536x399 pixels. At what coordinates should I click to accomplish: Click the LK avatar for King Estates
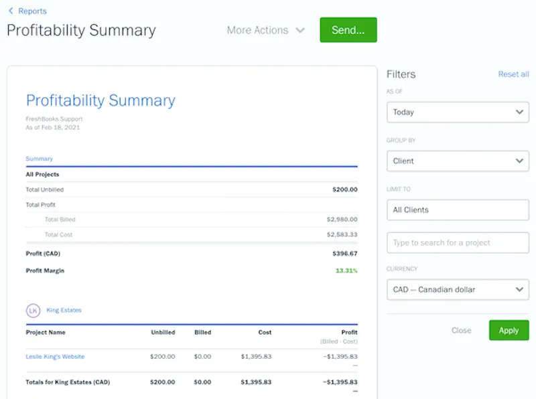[32, 310]
